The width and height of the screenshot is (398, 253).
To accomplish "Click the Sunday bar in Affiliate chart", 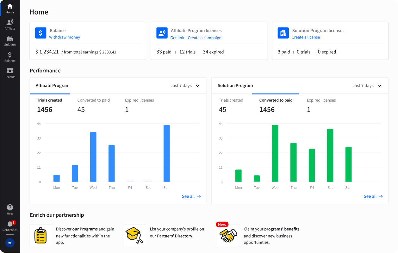I will coord(166,153).
